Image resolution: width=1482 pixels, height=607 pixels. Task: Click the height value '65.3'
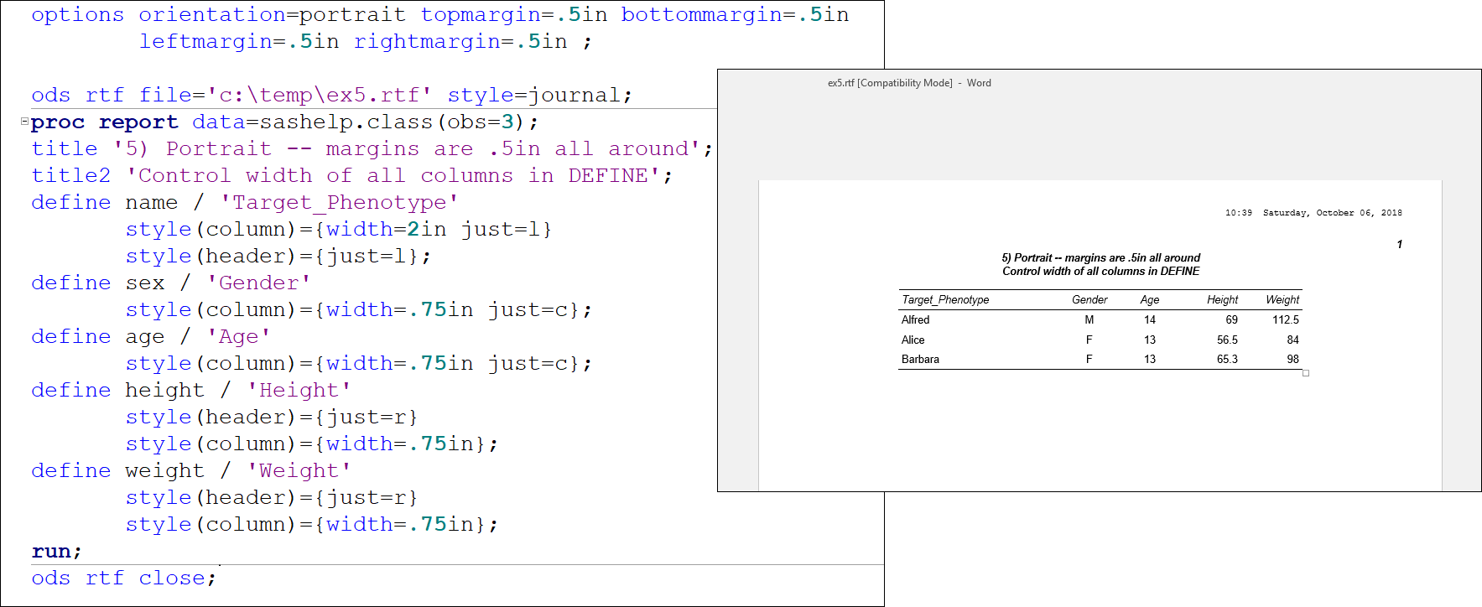[x=1227, y=359]
